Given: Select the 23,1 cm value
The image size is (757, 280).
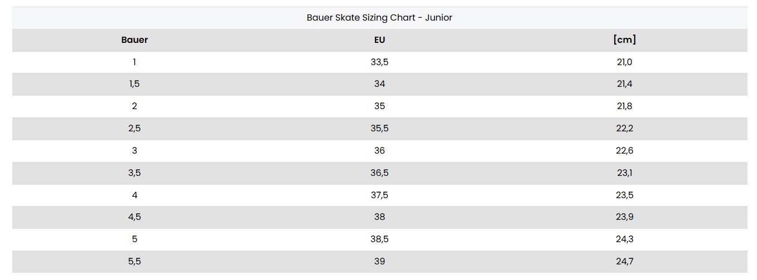Looking at the screenshot, I should coord(624,173).
